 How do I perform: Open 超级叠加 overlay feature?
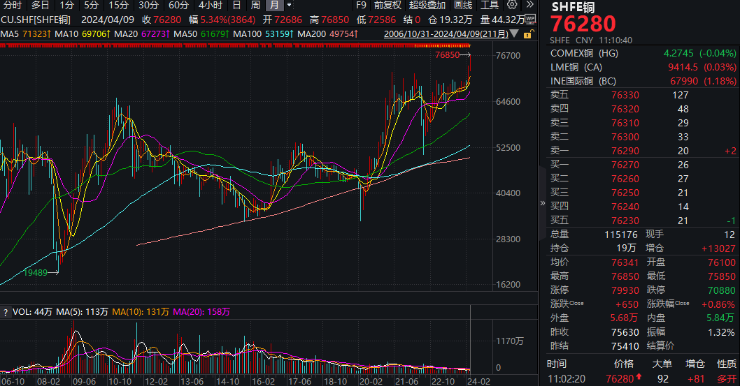coord(427,5)
